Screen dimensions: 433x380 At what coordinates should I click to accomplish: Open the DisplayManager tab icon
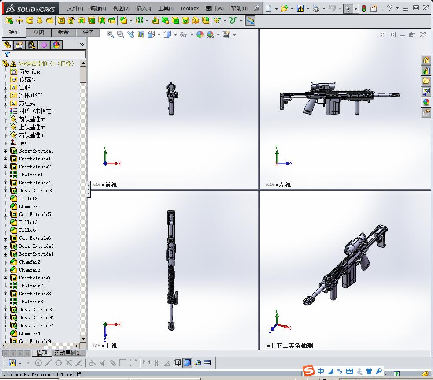[x=56, y=45]
